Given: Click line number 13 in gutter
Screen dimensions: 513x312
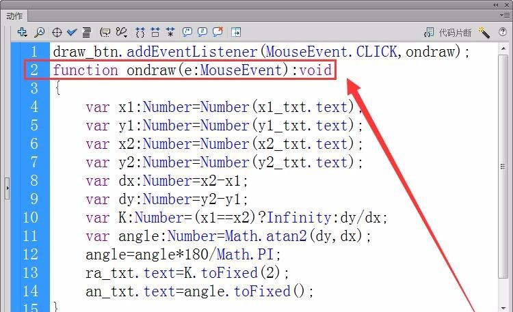Looking at the screenshot, I should [30, 272].
